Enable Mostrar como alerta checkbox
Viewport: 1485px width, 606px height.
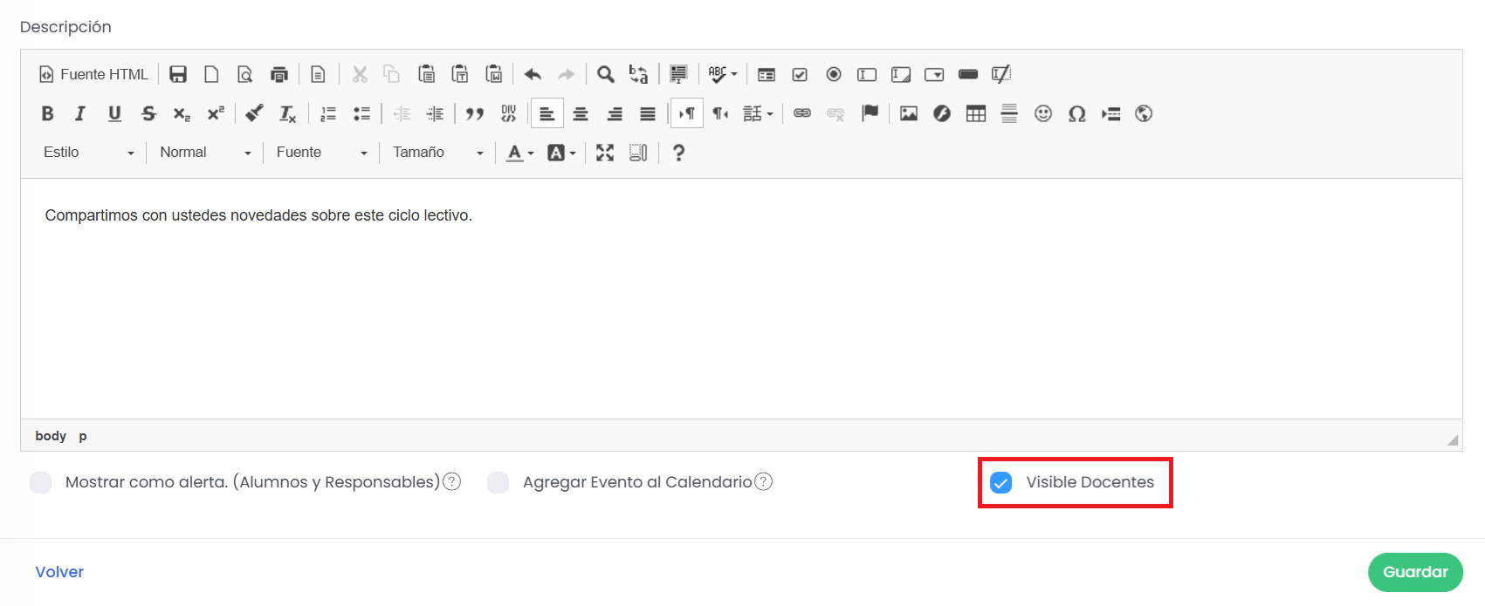point(40,482)
